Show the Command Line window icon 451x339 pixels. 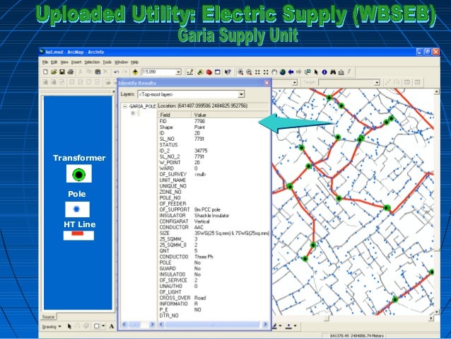coord(218,72)
